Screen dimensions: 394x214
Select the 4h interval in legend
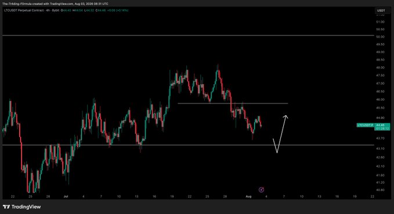click(x=48, y=10)
